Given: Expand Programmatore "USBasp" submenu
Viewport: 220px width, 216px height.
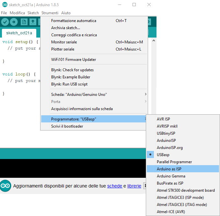Looking at the screenshot, I should pos(93,119).
